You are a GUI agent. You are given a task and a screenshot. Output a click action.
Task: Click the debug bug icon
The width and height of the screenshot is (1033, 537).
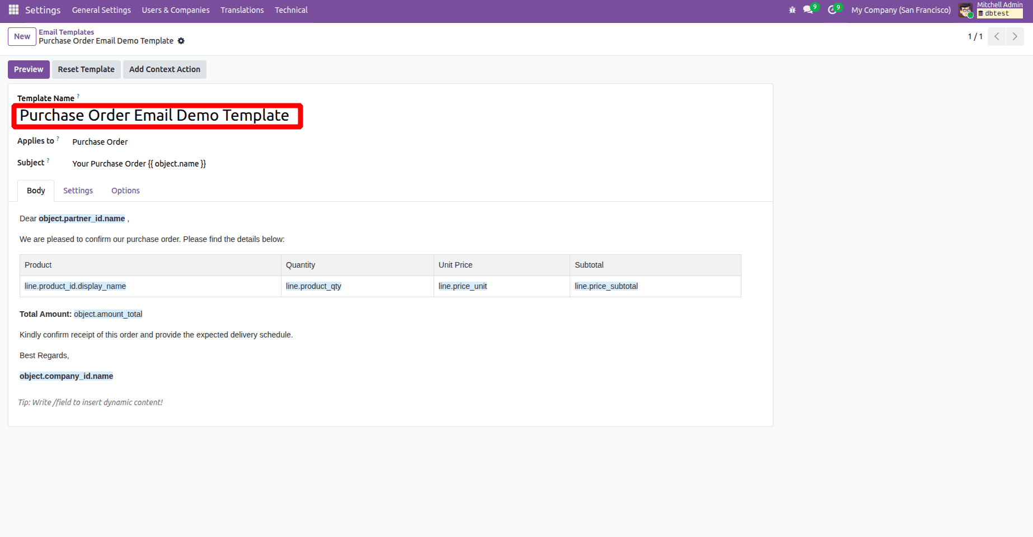(x=792, y=10)
